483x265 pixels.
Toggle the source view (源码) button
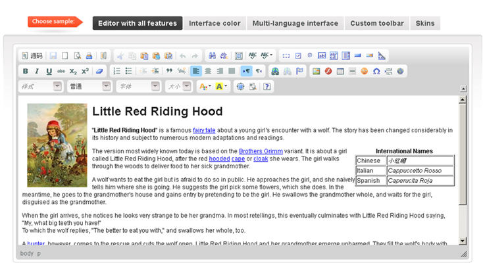click(x=32, y=56)
